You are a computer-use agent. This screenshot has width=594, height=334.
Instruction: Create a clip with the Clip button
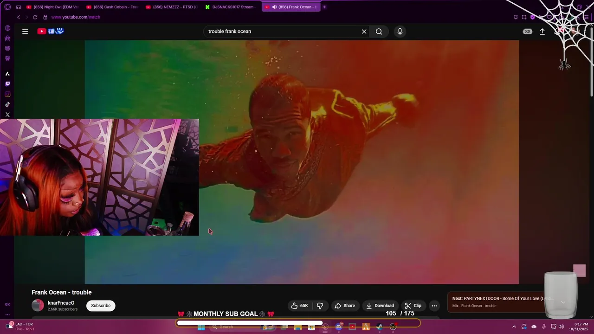point(413,306)
